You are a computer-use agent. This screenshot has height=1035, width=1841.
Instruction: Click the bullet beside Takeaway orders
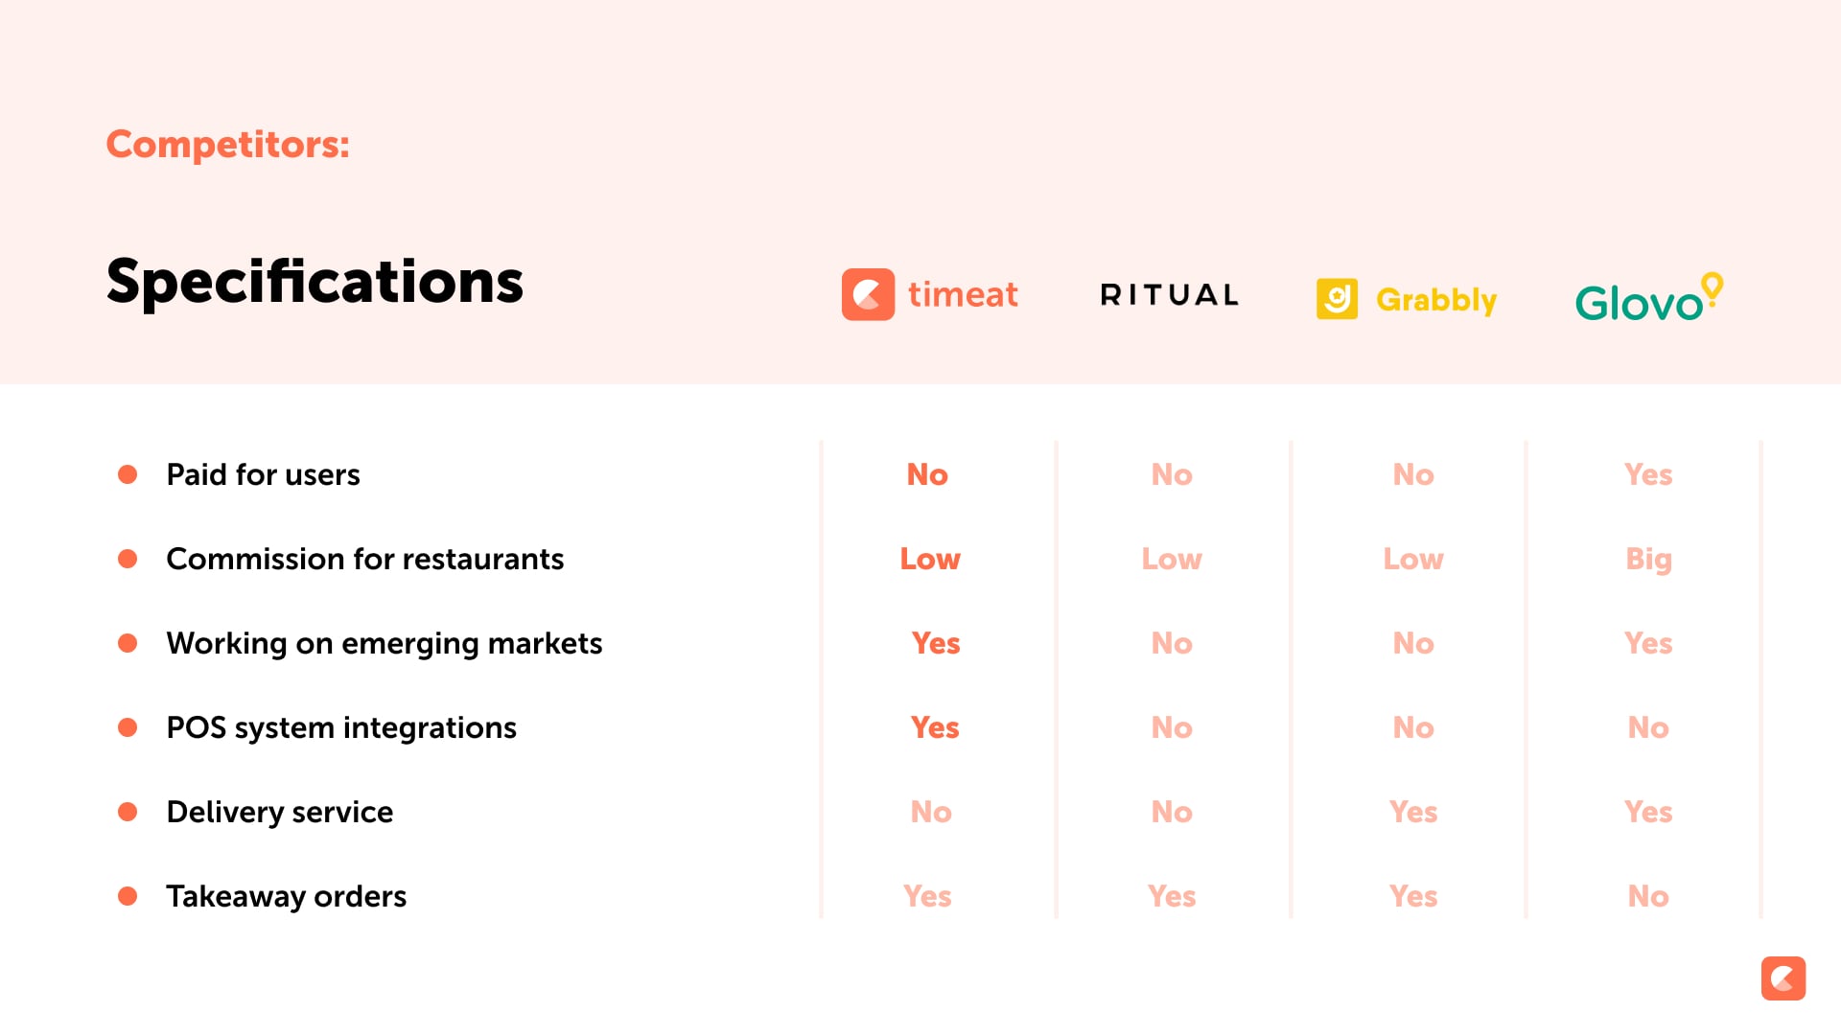coord(128,896)
